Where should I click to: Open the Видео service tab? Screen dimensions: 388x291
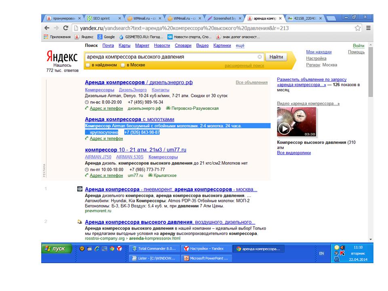(x=202, y=46)
